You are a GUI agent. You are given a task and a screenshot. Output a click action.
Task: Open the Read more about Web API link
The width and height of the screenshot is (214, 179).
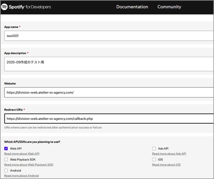[22, 154]
